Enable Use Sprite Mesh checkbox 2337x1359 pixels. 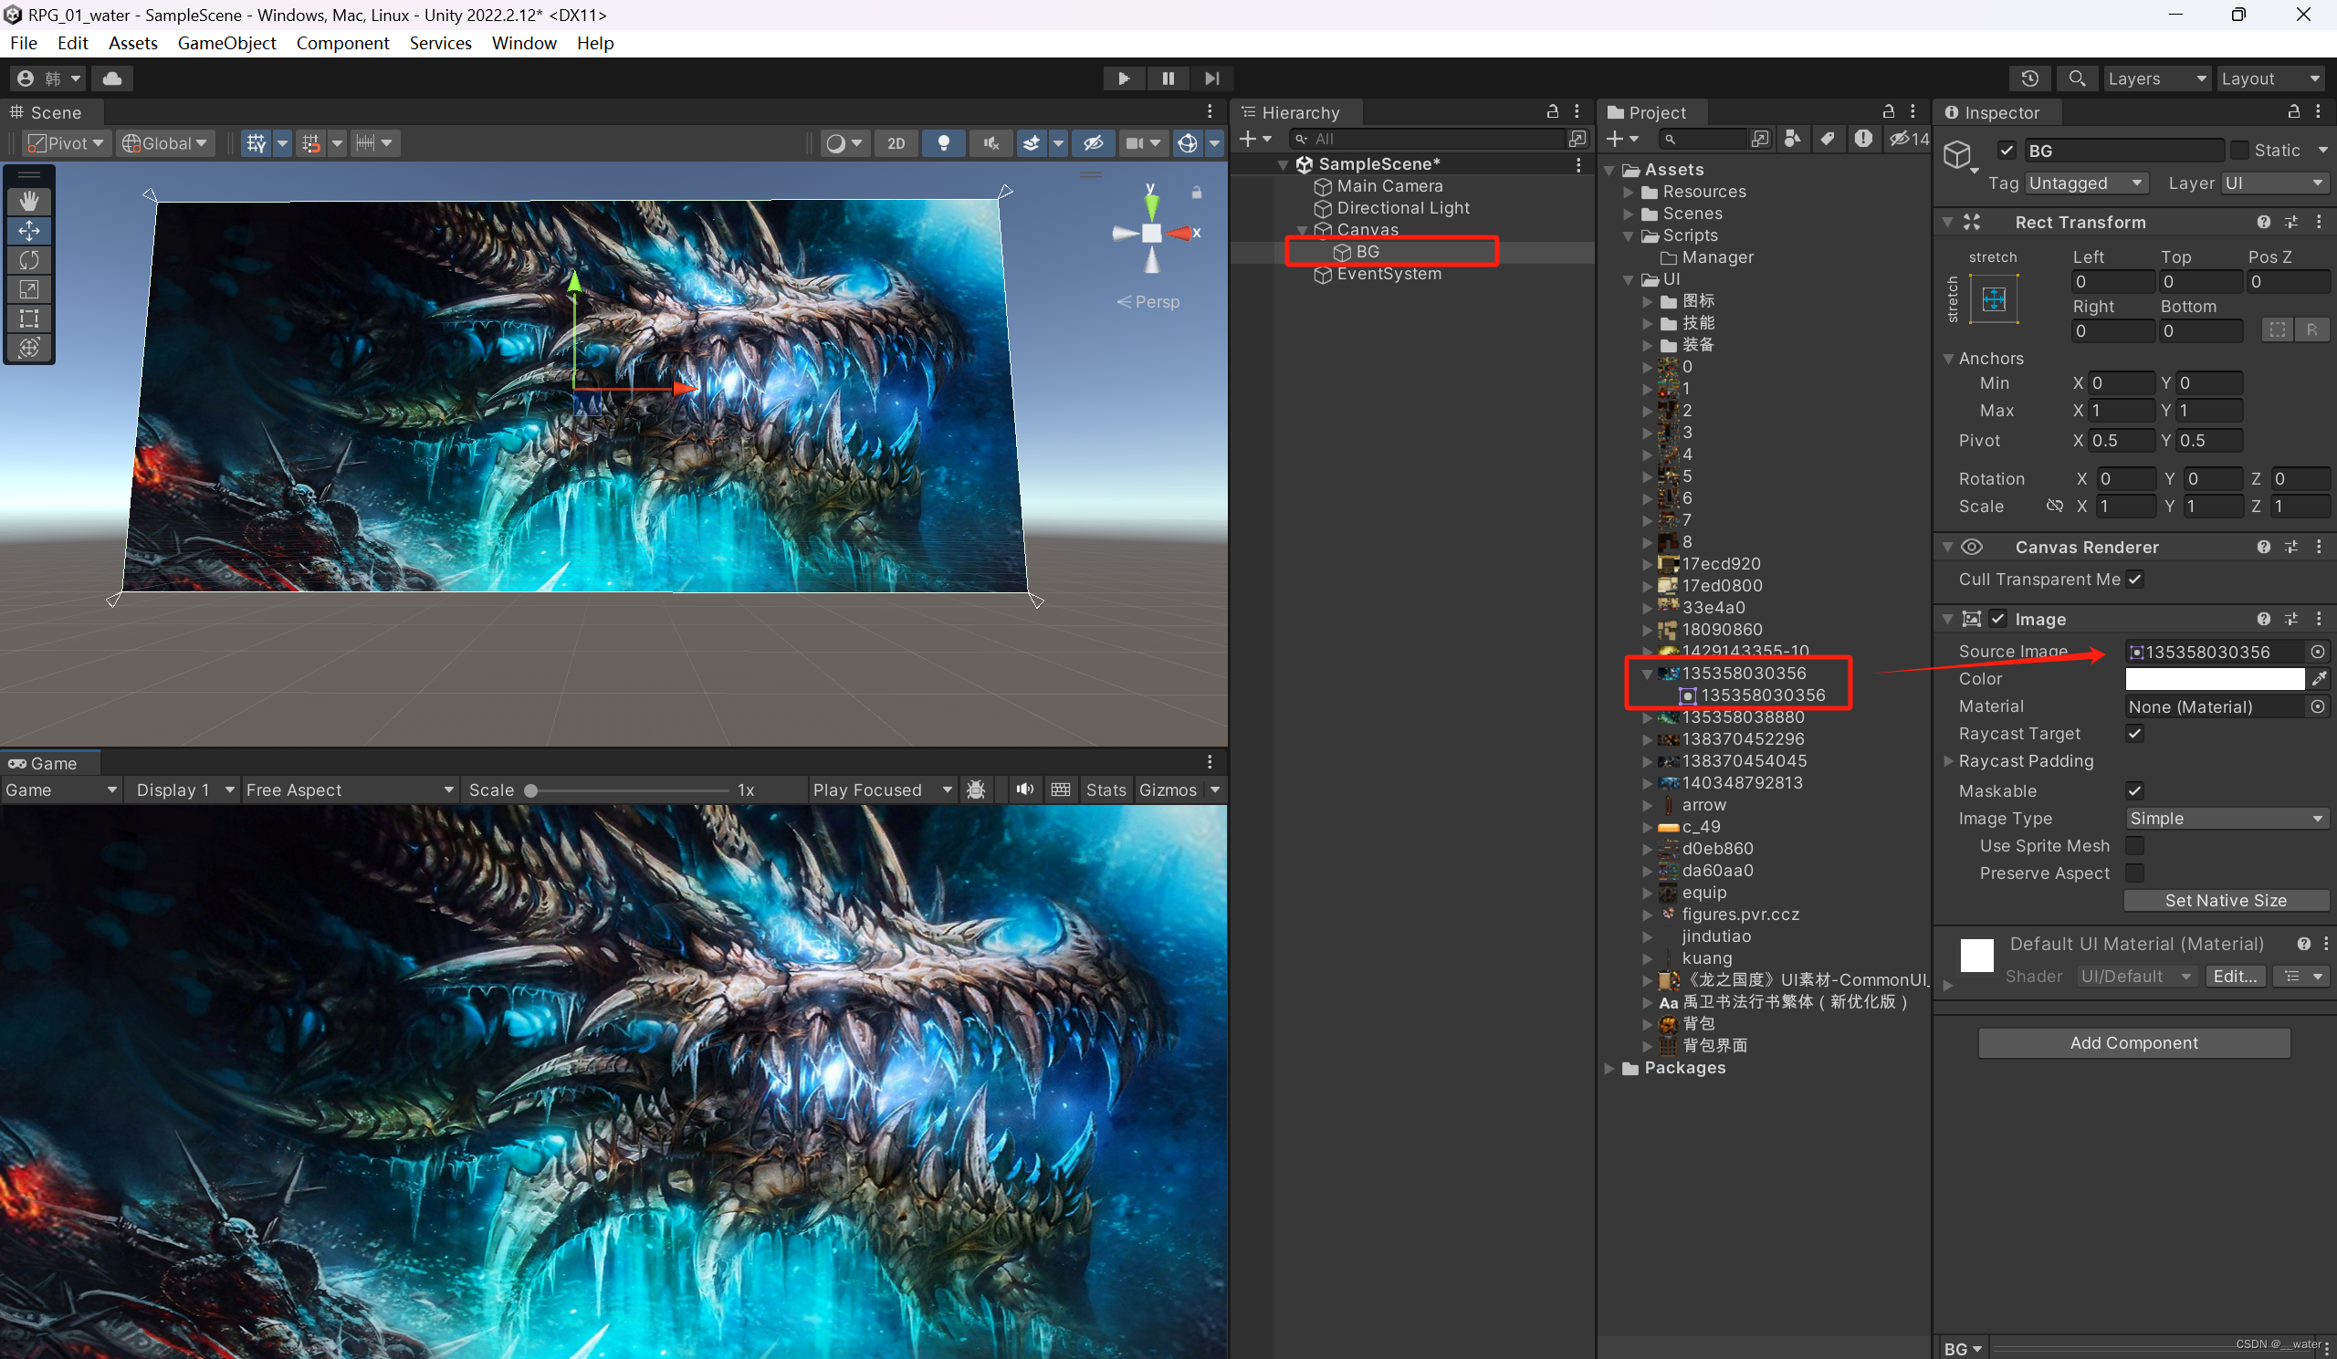pos(2135,845)
